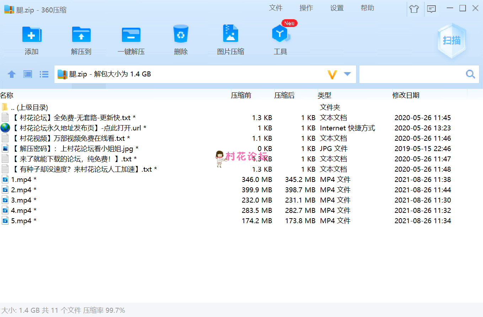Click the archive icon before 腿.zip in path bar
Screen dimensions: 483x317
coord(62,74)
